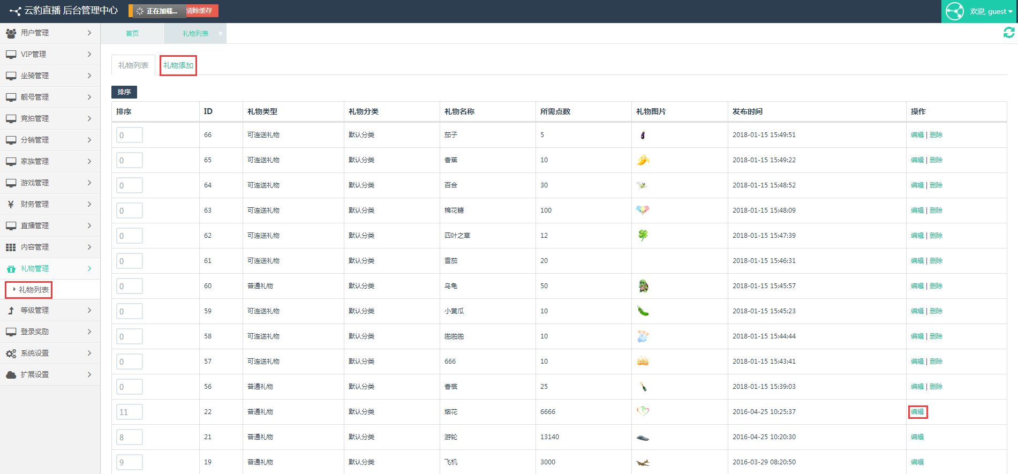Click the site logo icon in header
This screenshot has width=1018, height=474.
pyautogui.click(x=15, y=11)
